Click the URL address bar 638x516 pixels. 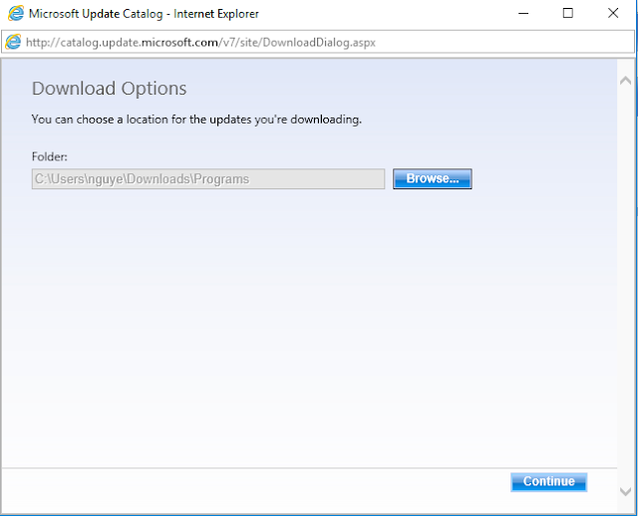[x=317, y=42]
